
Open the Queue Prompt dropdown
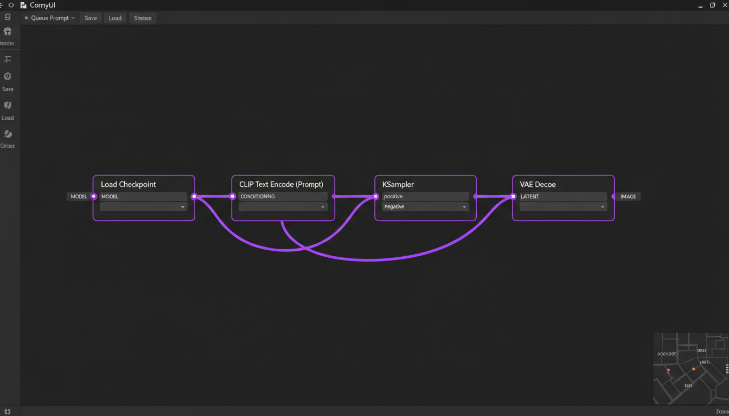pos(73,18)
